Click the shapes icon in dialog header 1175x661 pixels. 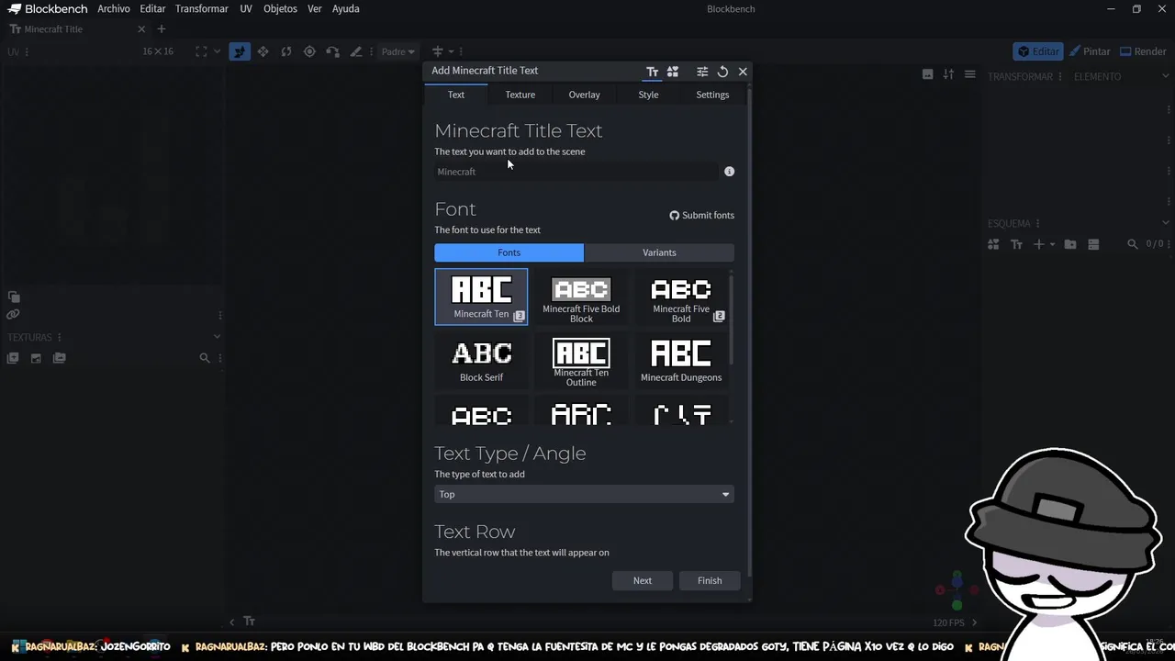click(x=673, y=72)
